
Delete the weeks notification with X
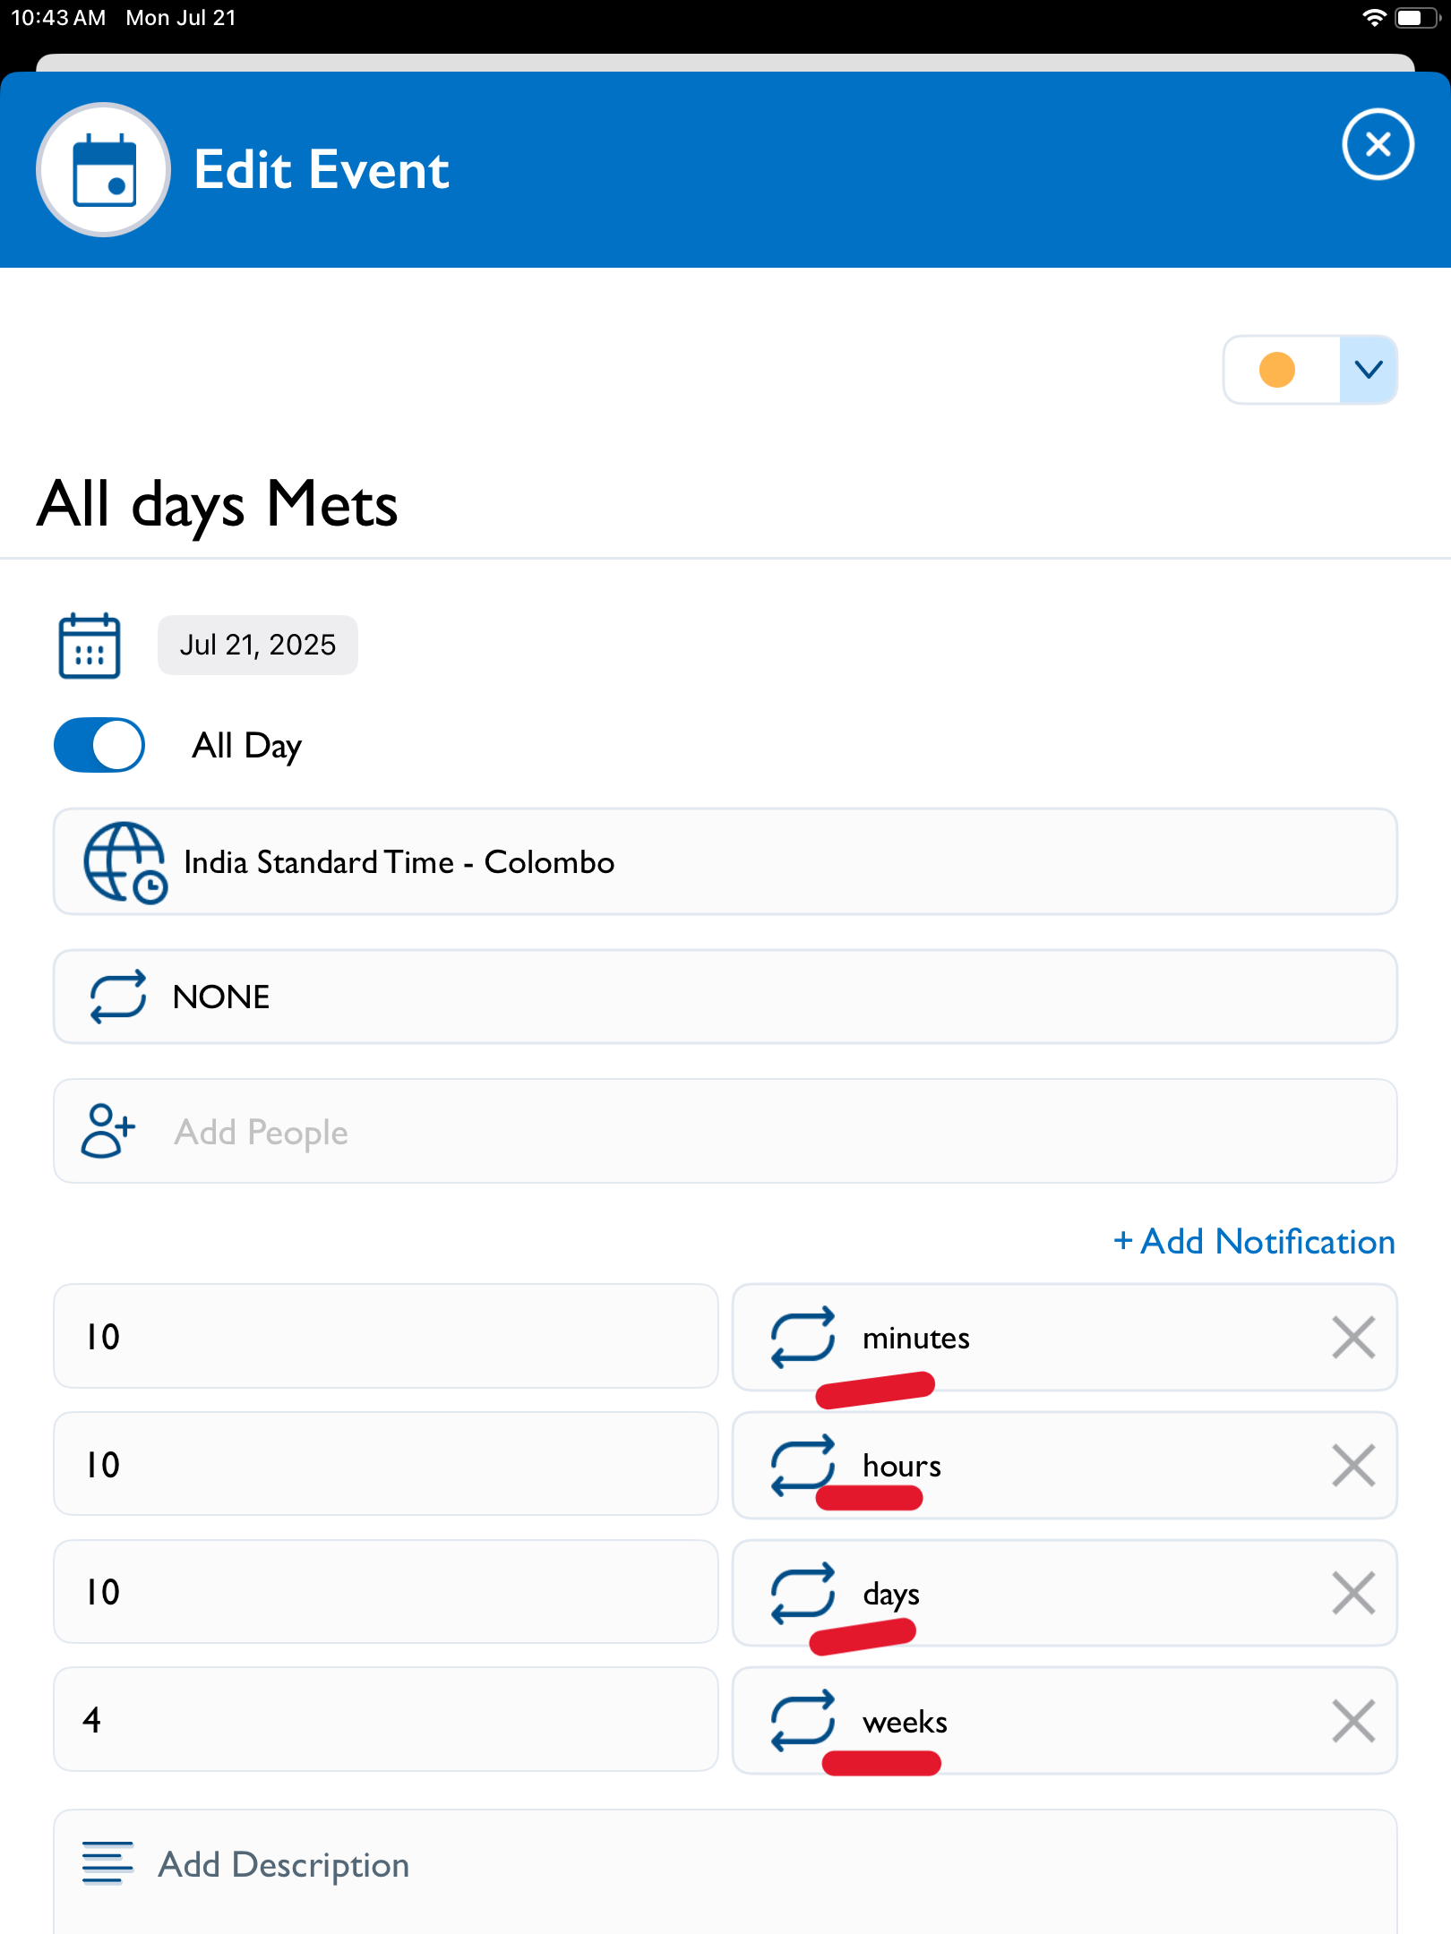coord(1353,1721)
